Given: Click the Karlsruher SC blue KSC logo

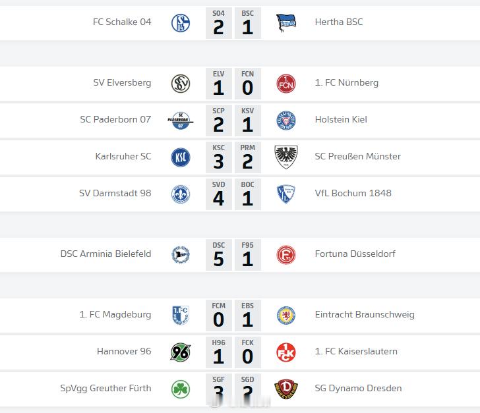Looking at the screenshot, I should click(x=181, y=157).
